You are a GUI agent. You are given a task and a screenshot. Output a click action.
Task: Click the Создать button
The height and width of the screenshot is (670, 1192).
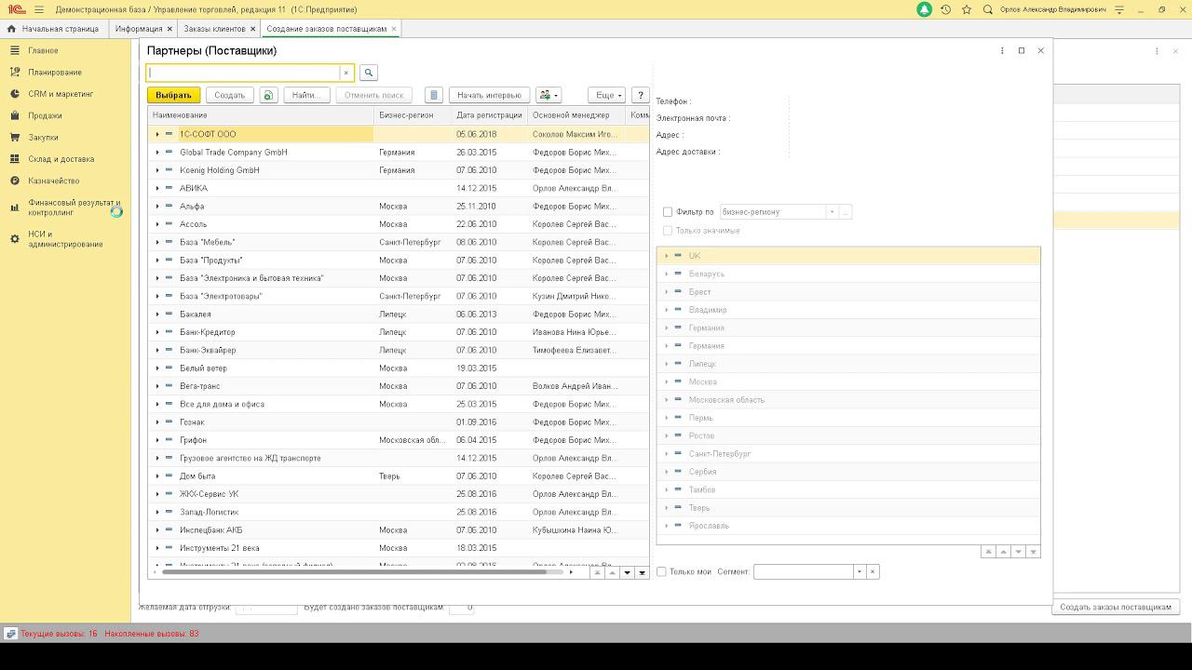click(229, 95)
